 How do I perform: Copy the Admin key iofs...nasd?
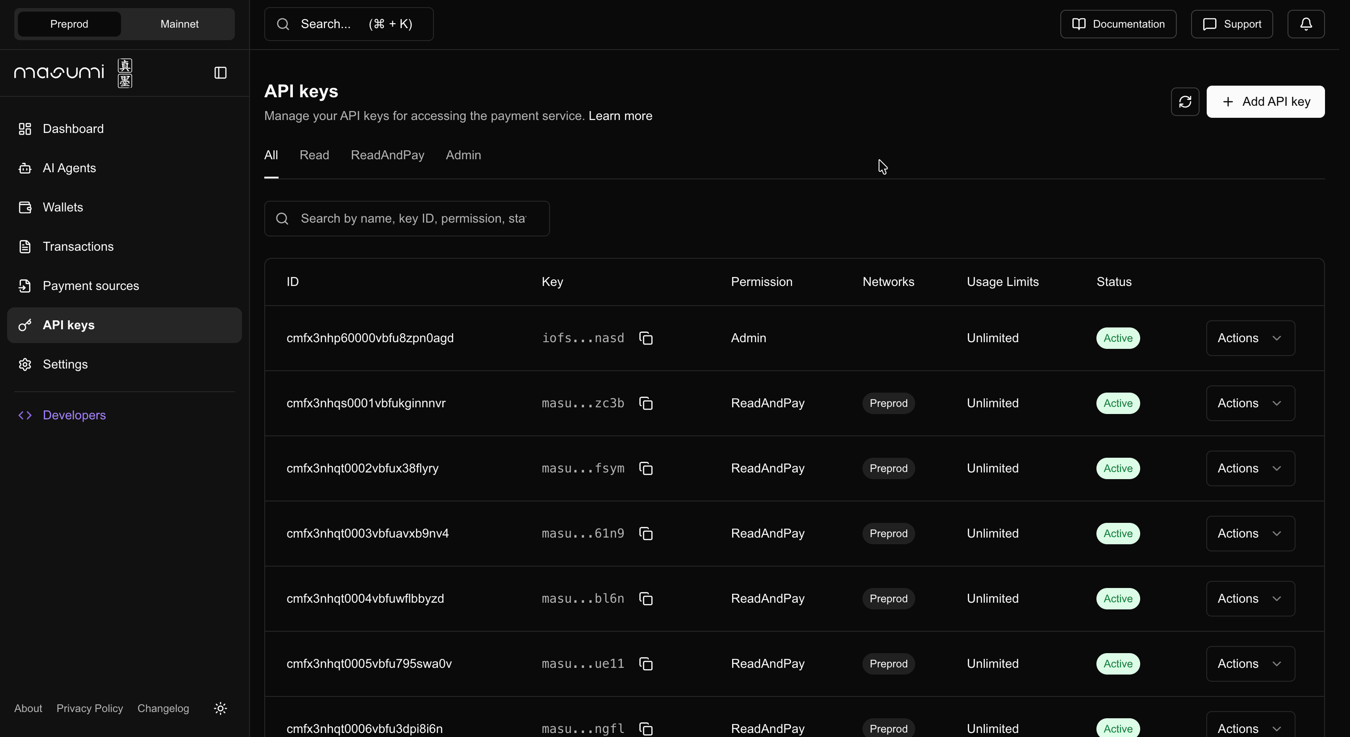pos(646,338)
